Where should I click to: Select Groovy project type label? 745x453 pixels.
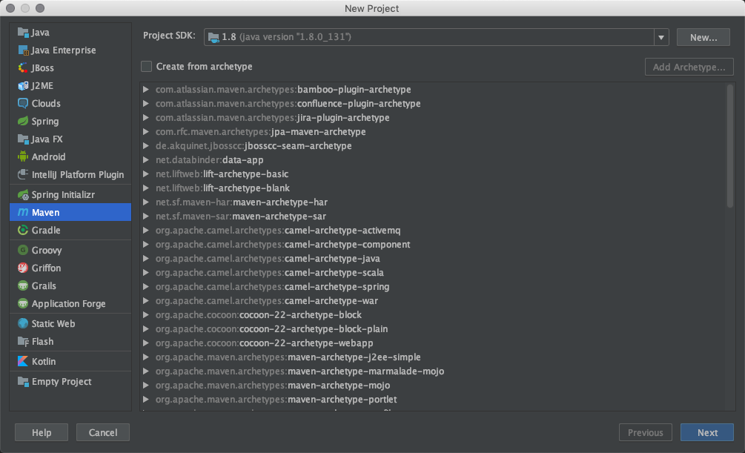(x=47, y=250)
